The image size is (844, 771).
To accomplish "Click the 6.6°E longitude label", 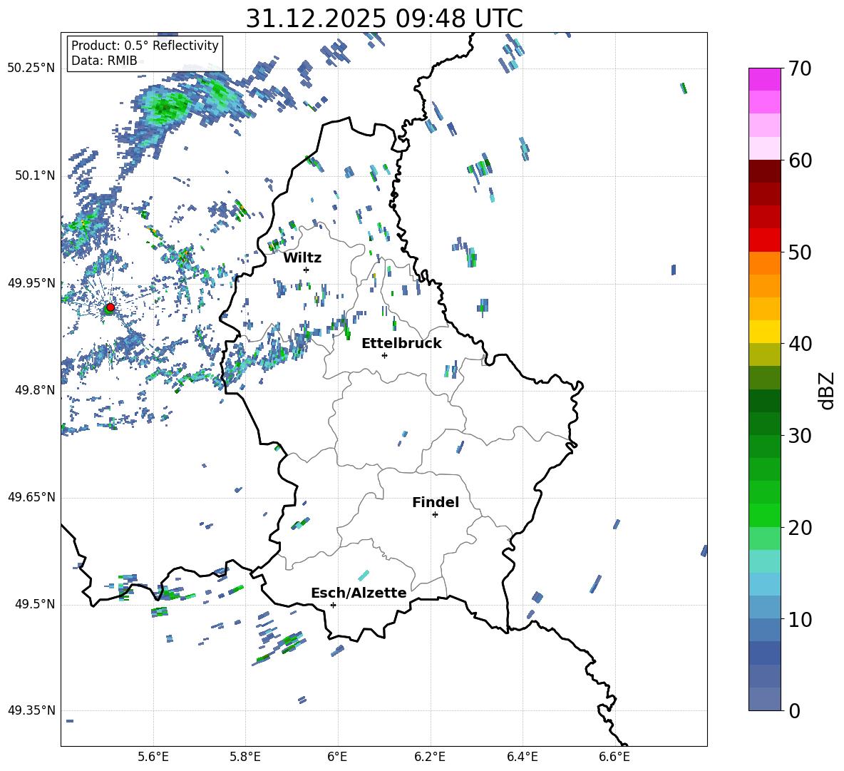I will pos(614,757).
